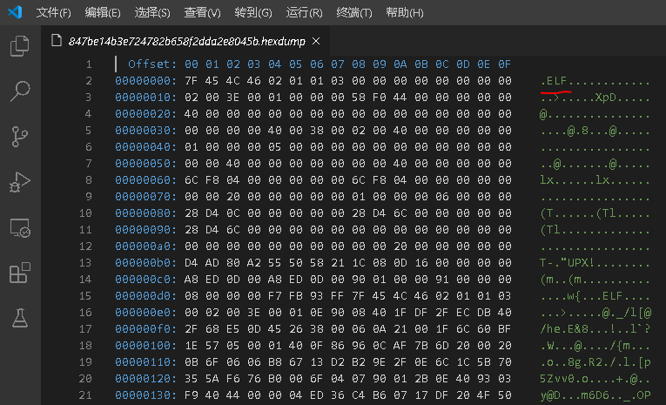Click line number 21 in gutter
This screenshot has height=405, width=666.
point(85,395)
